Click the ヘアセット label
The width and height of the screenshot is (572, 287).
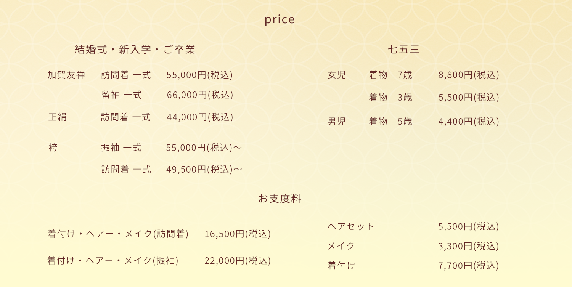click(351, 226)
